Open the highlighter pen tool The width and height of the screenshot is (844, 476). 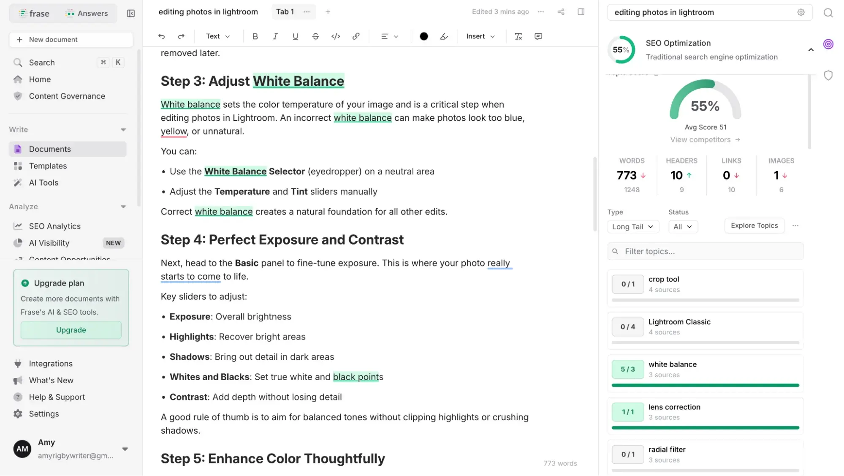[x=444, y=36]
